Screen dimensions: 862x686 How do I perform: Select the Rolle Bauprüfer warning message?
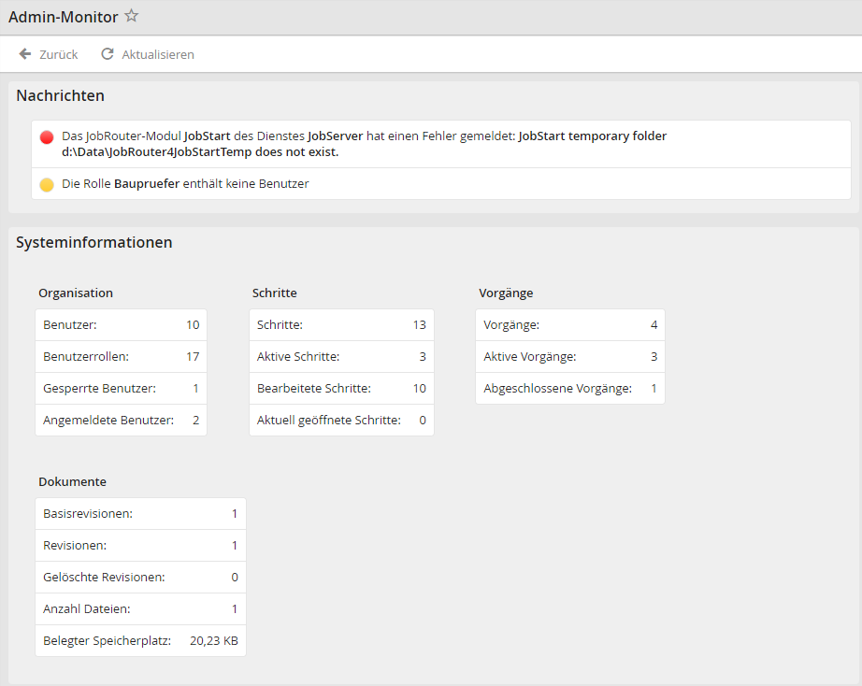(x=185, y=184)
